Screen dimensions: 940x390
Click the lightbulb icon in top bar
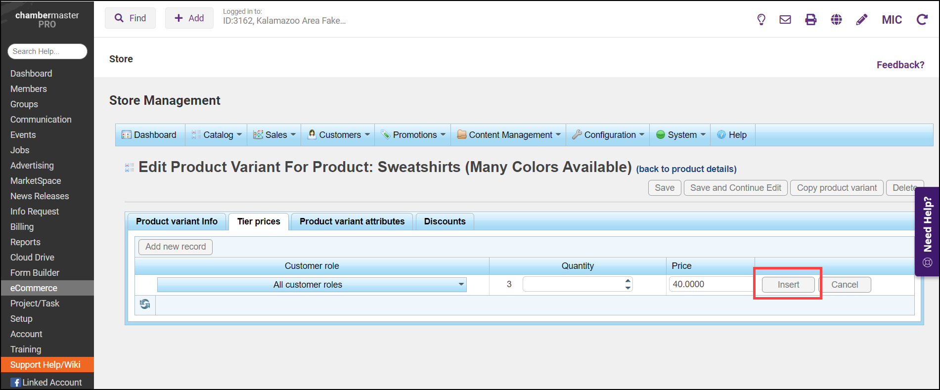tap(761, 20)
